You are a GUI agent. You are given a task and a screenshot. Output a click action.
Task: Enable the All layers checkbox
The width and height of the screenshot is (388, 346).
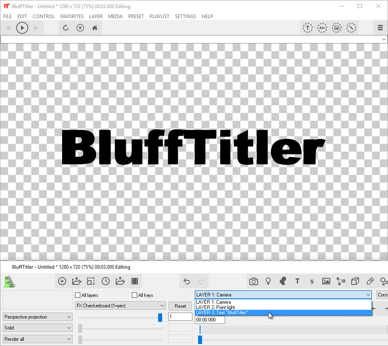click(78, 295)
